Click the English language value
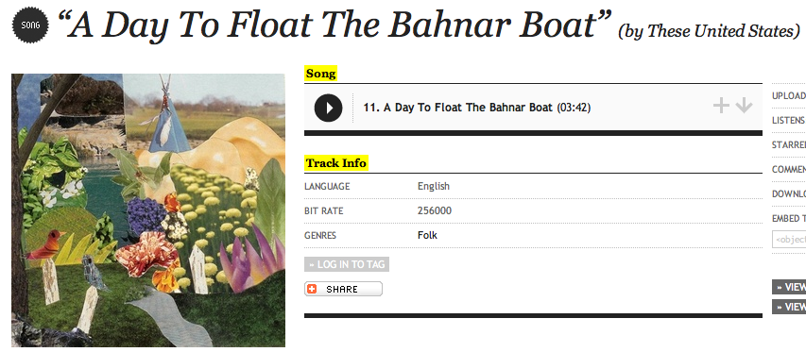The width and height of the screenshot is (806, 352). (434, 186)
